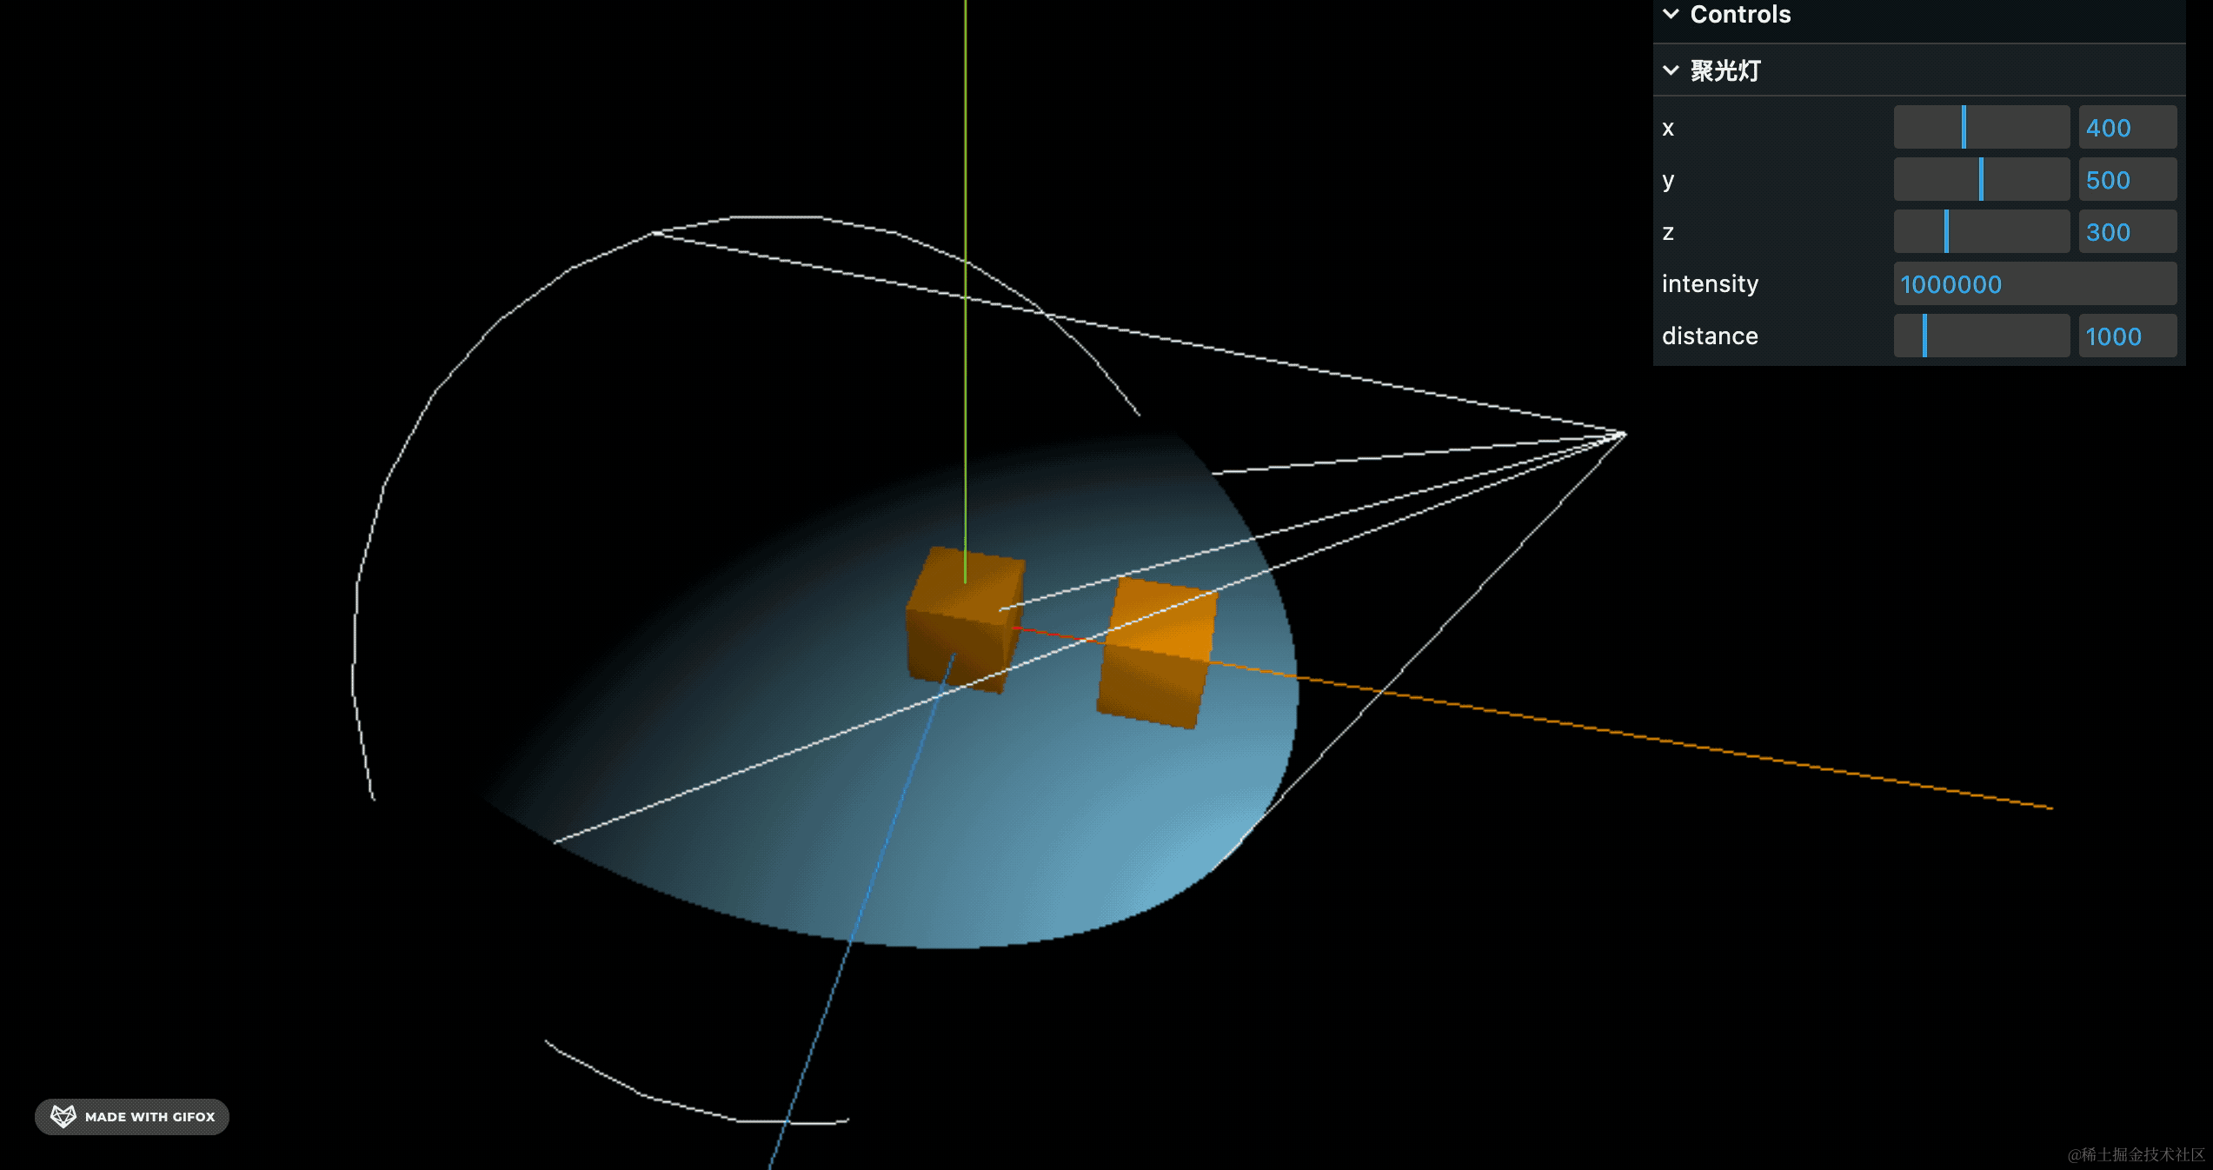Collapse the Controls panel header
This screenshot has width=2213, height=1170.
pos(1918,16)
